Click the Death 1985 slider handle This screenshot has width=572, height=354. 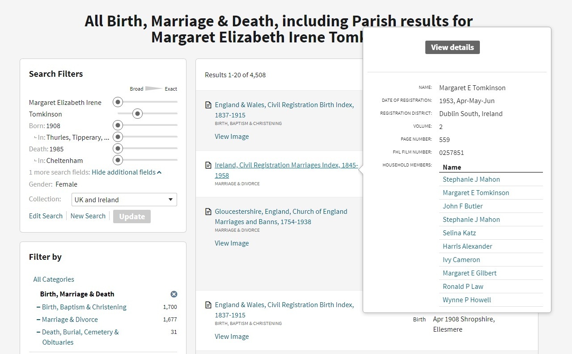pos(118,149)
